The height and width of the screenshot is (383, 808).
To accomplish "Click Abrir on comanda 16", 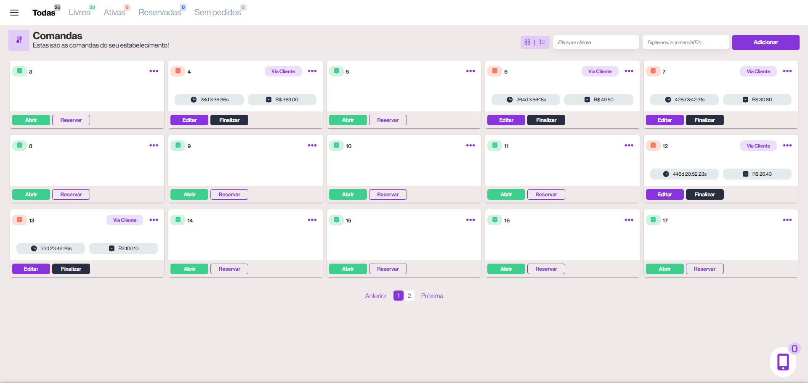I will 506,269.
